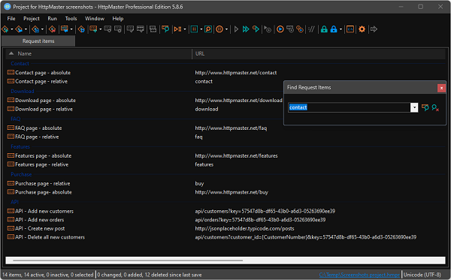Screen dimensions: 451x280
Task: Select the 'Contact page - absolute' row
Action: (225, 73)
